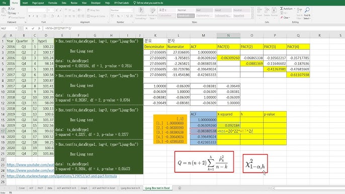
Task: Toggle Bold formatting button
Action: click(x=29, y=16)
